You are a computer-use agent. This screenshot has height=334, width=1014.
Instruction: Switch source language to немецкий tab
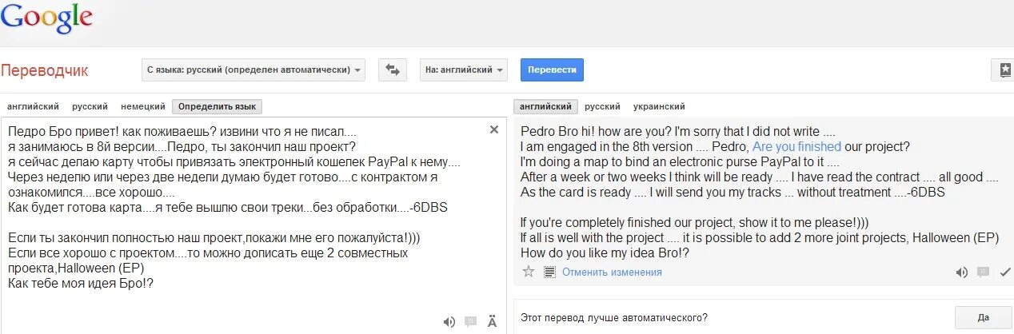[143, 106]
